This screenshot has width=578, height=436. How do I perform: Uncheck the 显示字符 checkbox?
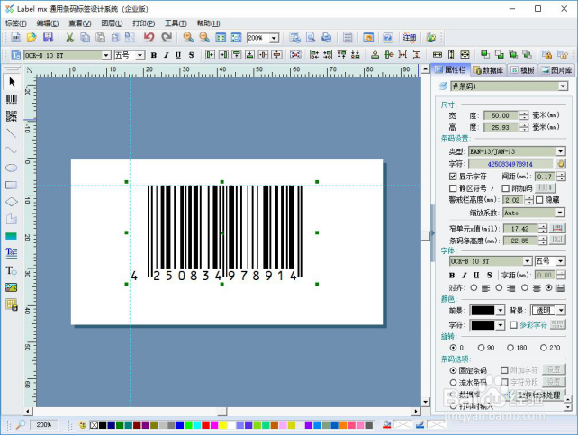point(453,177)
